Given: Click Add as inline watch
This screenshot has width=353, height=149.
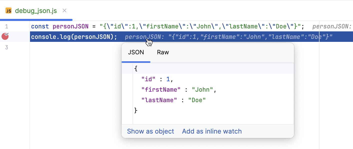Looking at the screenshot, I should (212, 131).
